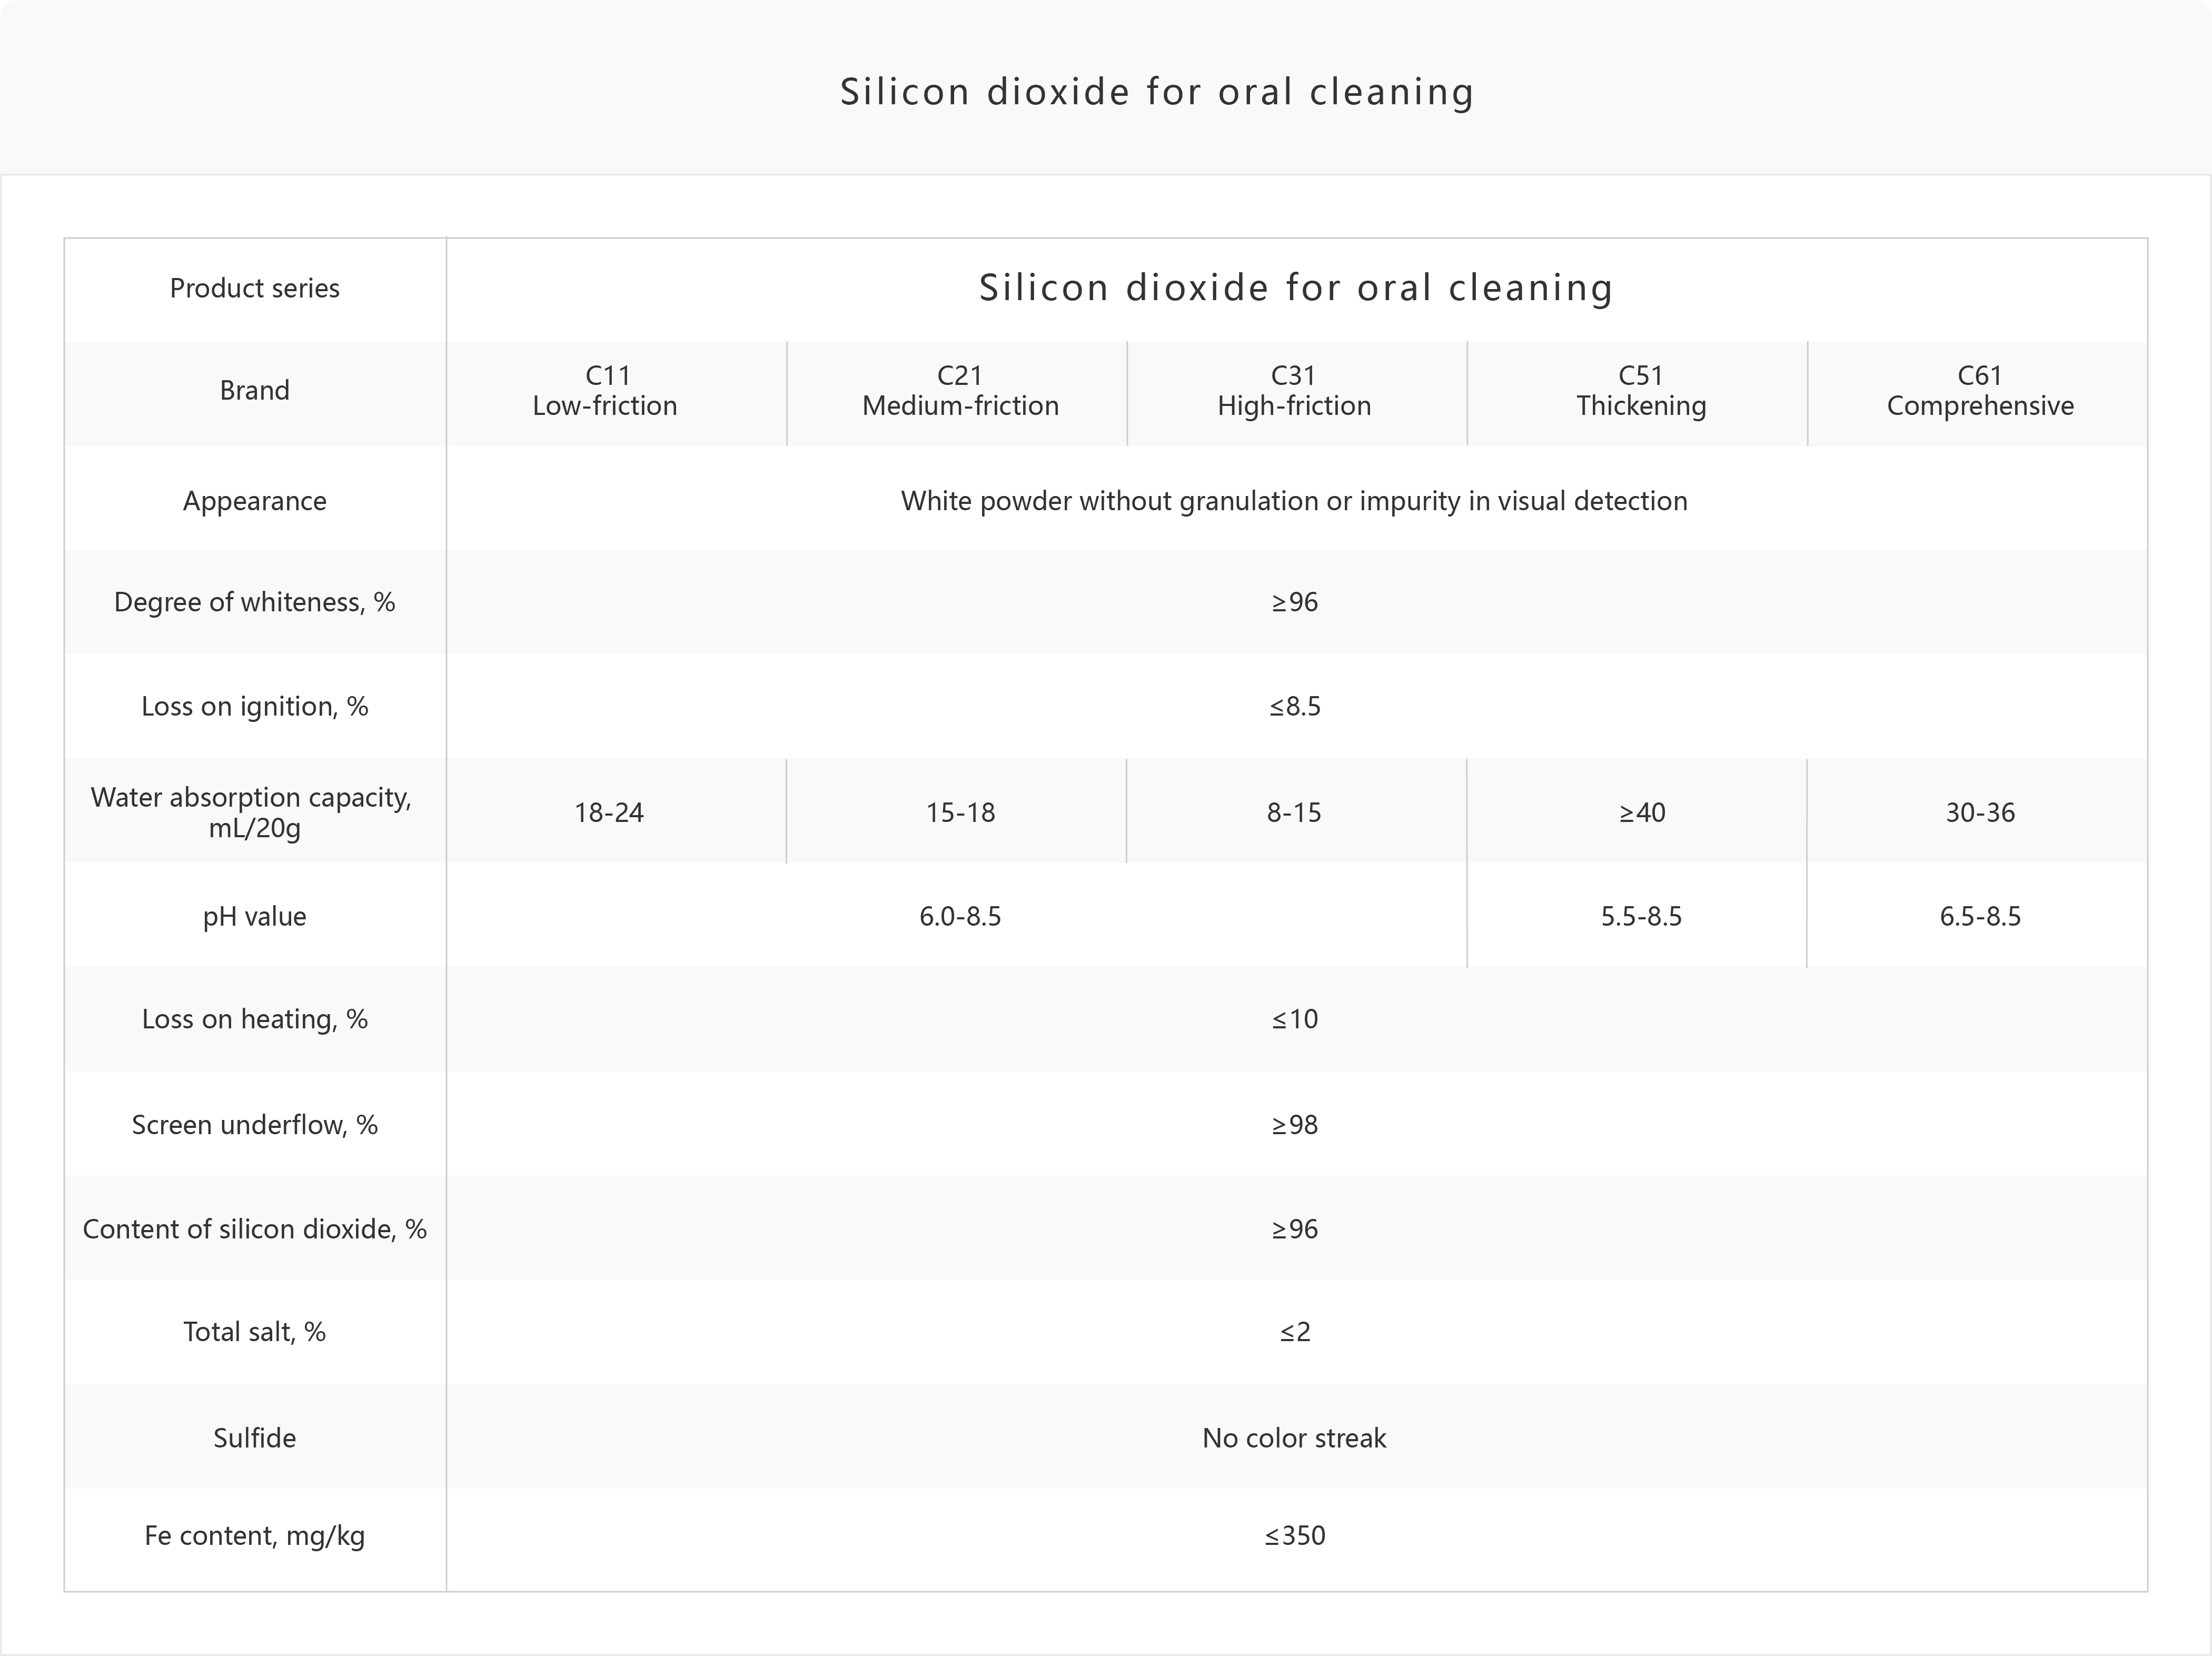Image resolution: width=2212 pixels, height=1656 pixels.
Task: Click the 'White powder without granulation' description
Action: (1294, 501)
